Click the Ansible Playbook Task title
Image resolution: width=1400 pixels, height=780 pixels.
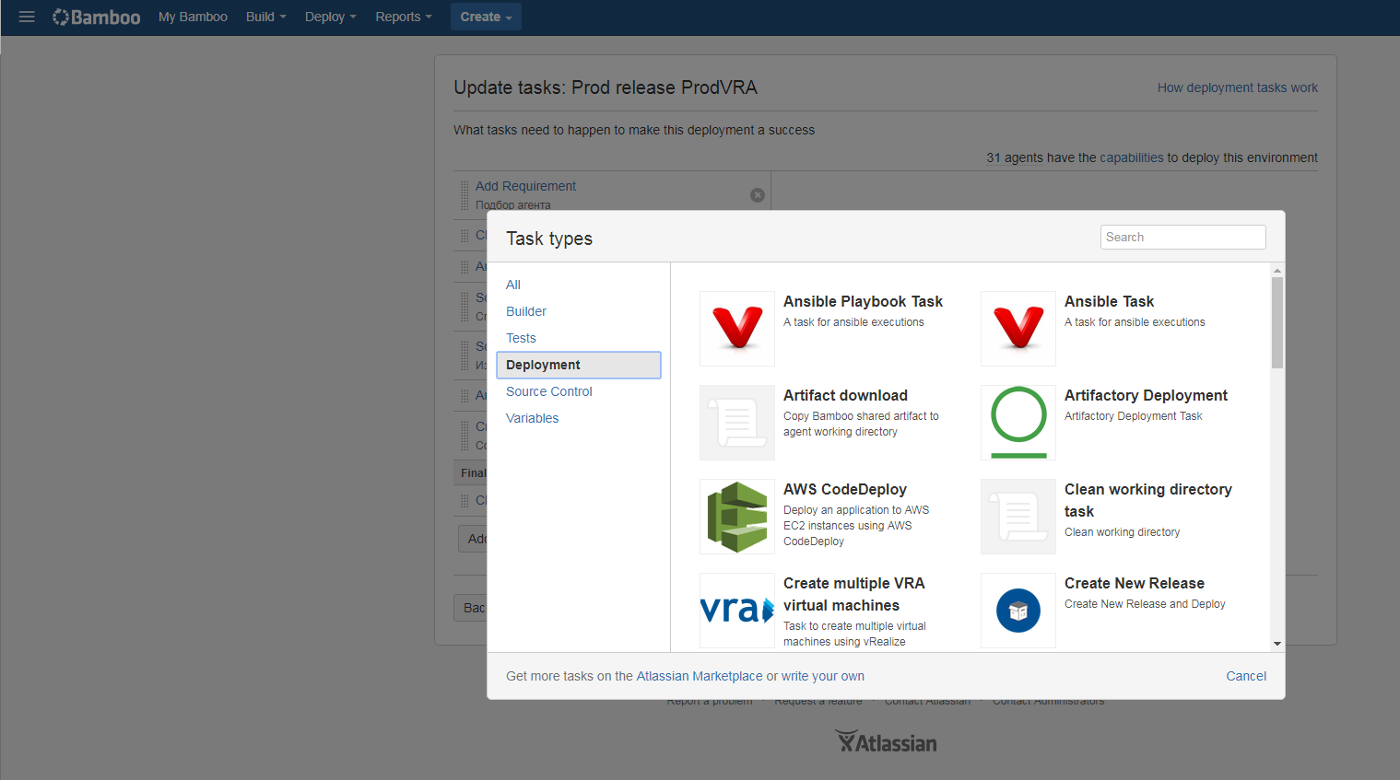tap(863, 301)
